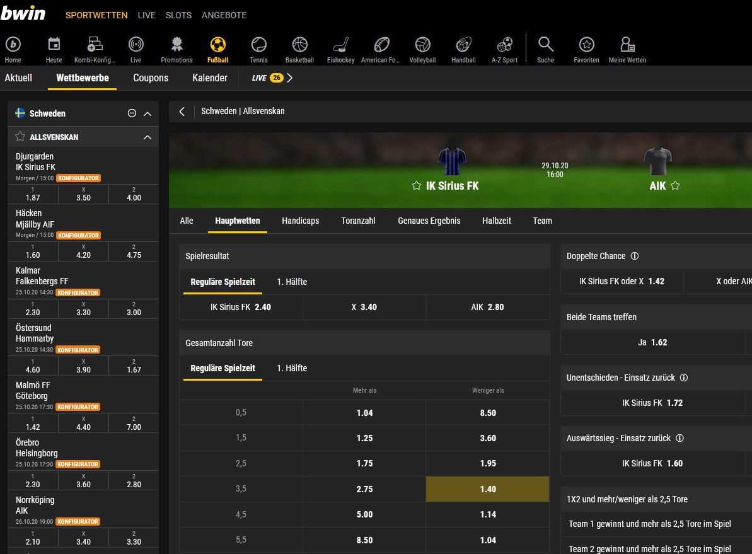Open the SLOTS top menu

178,15
